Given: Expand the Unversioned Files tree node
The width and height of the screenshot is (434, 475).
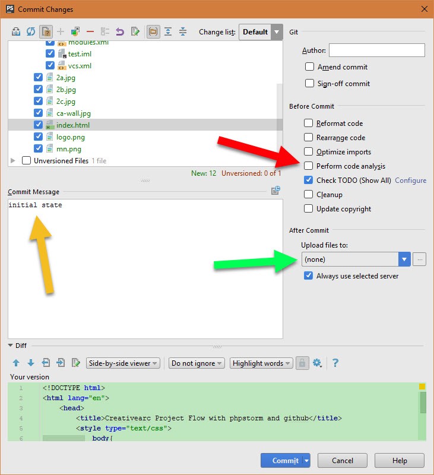Looking at the screenshot, I should pos(13,161).
